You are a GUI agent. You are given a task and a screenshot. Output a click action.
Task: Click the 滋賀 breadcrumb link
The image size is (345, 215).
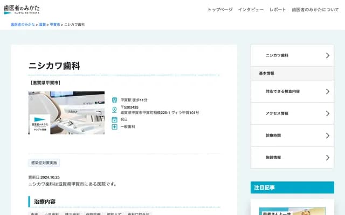(x=42, y=24)
